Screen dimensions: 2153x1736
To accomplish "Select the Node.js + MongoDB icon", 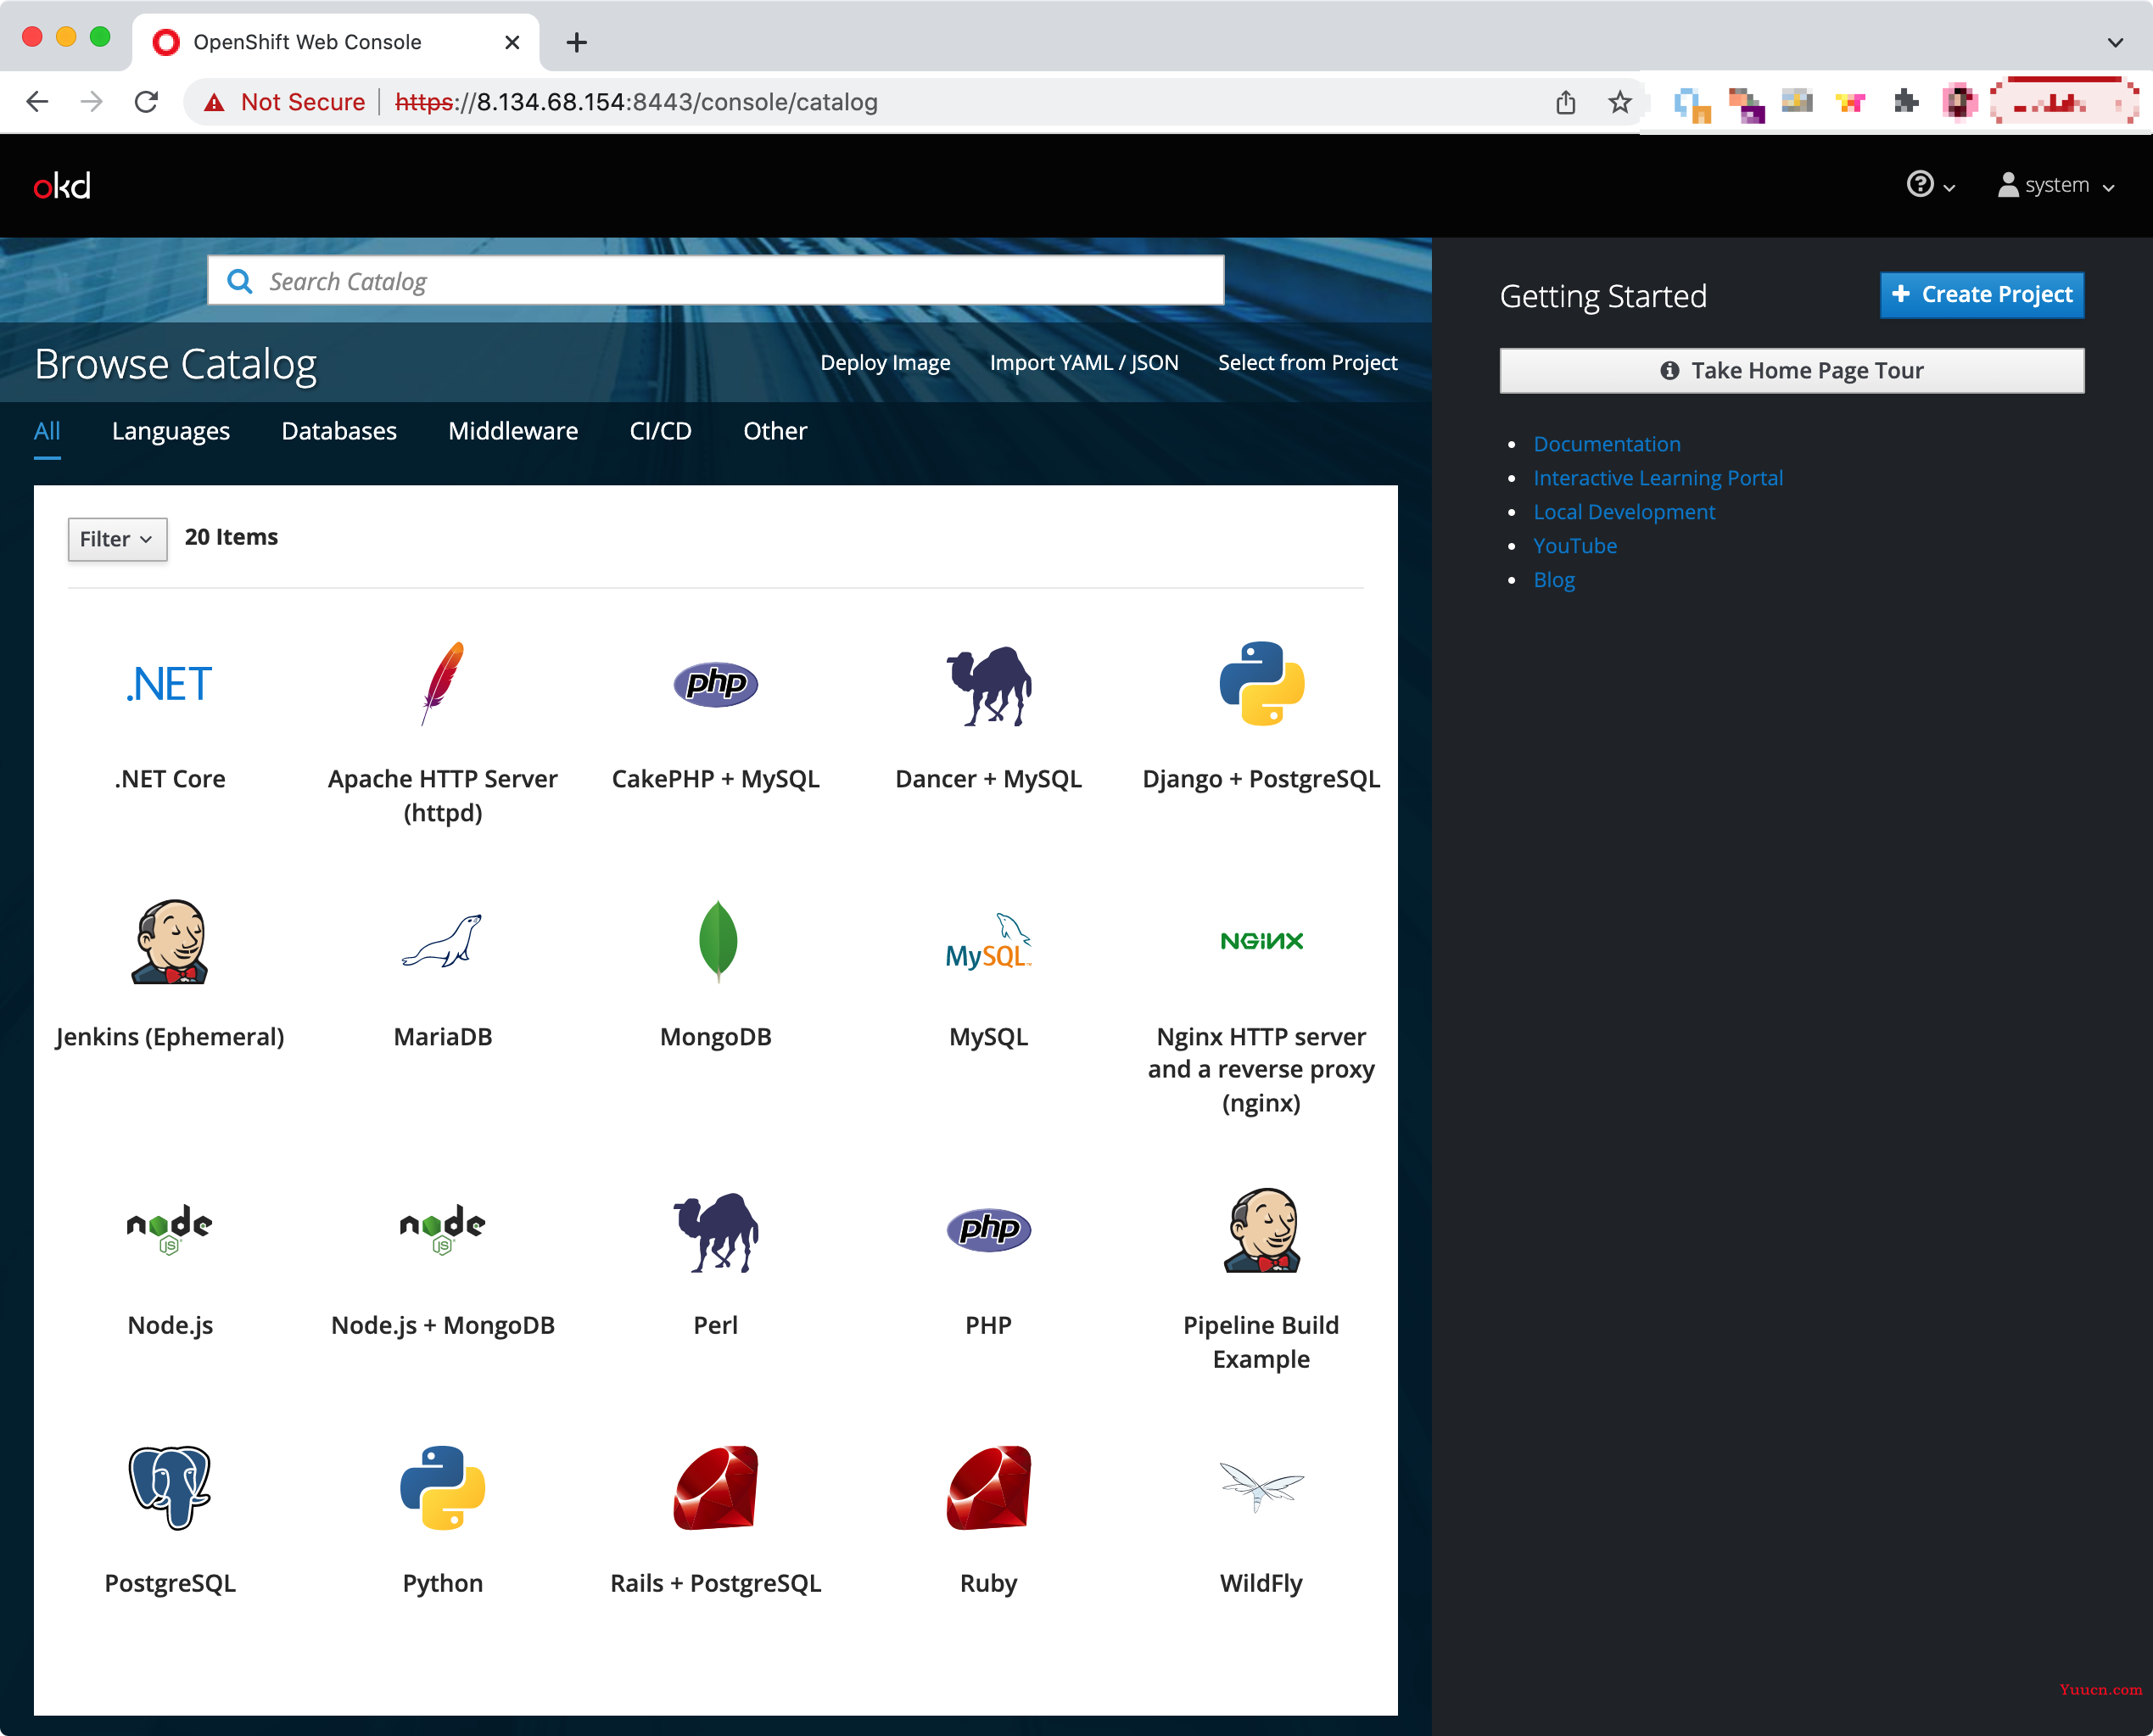I will pyautogui.click(x=442, y=1229).
